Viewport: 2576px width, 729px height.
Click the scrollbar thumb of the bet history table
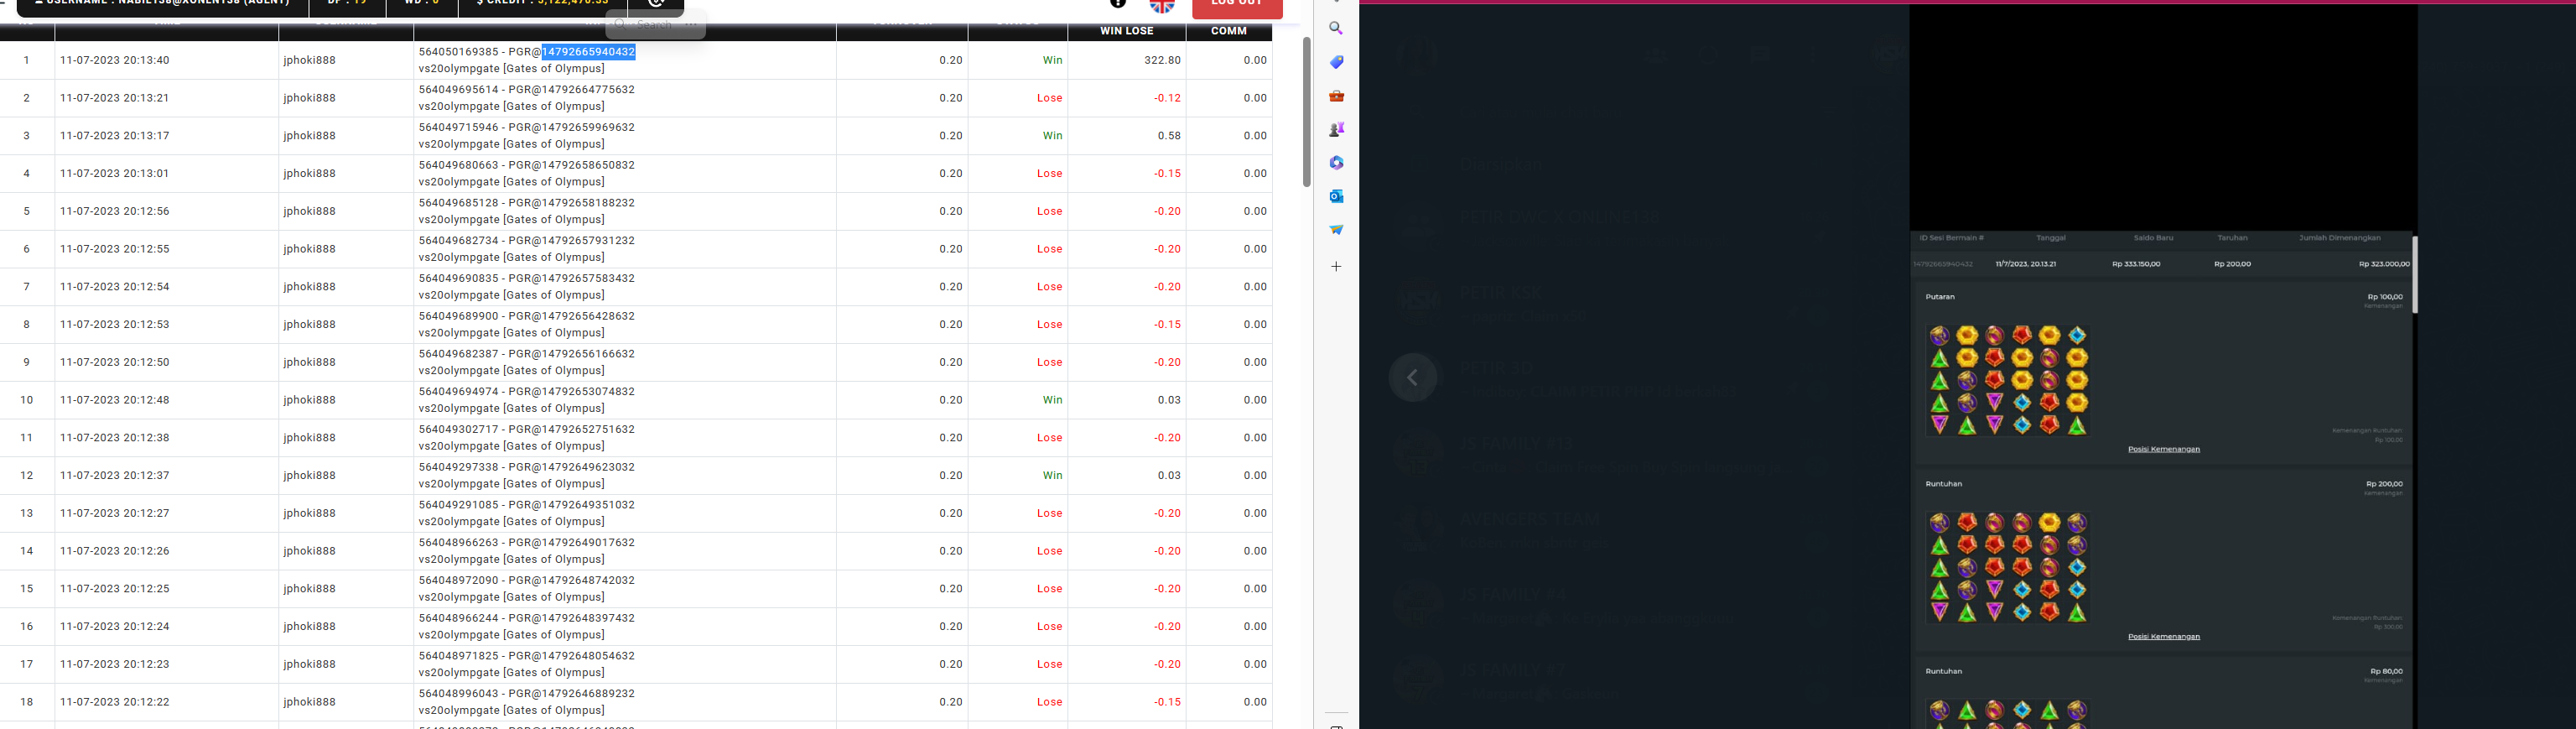click(x=1306, y=112)
